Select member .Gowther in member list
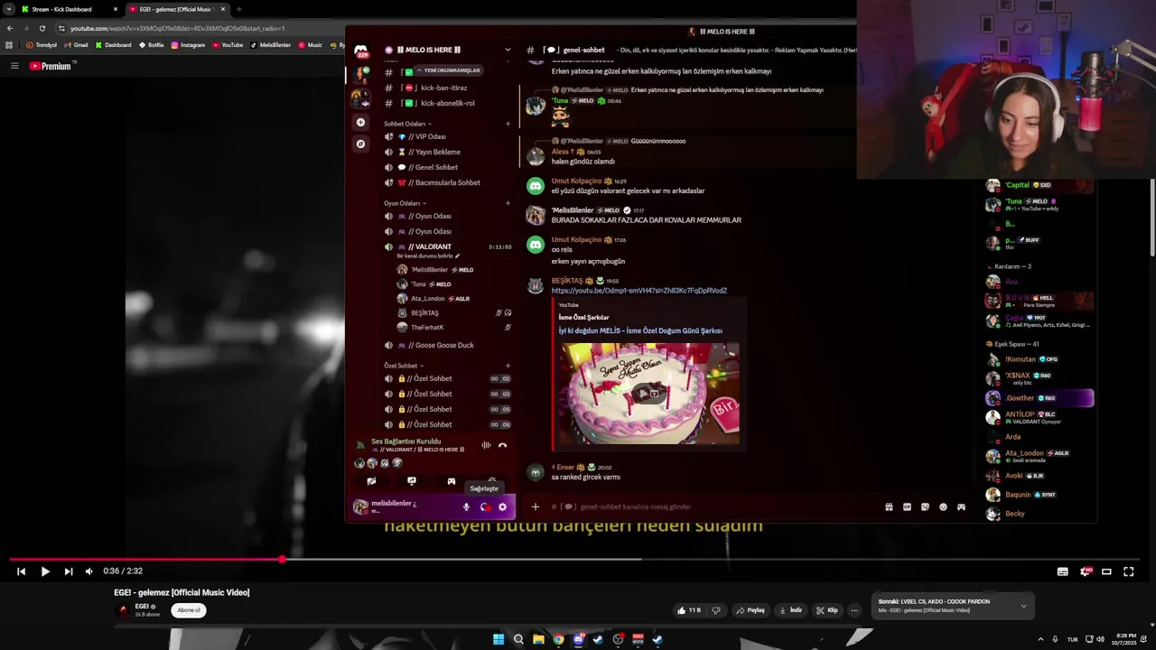Image resolution: width=1156 pixels, height=650 pixels. tap(1039, 398)
